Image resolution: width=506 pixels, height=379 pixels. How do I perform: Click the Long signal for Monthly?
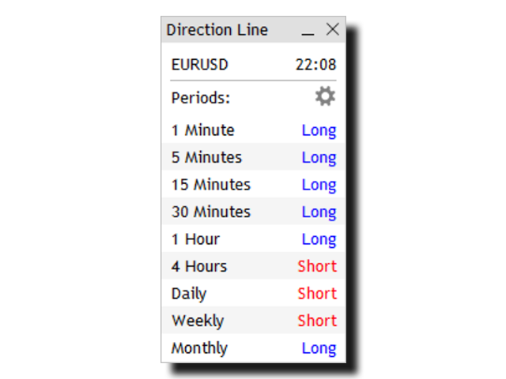(319, 349)
